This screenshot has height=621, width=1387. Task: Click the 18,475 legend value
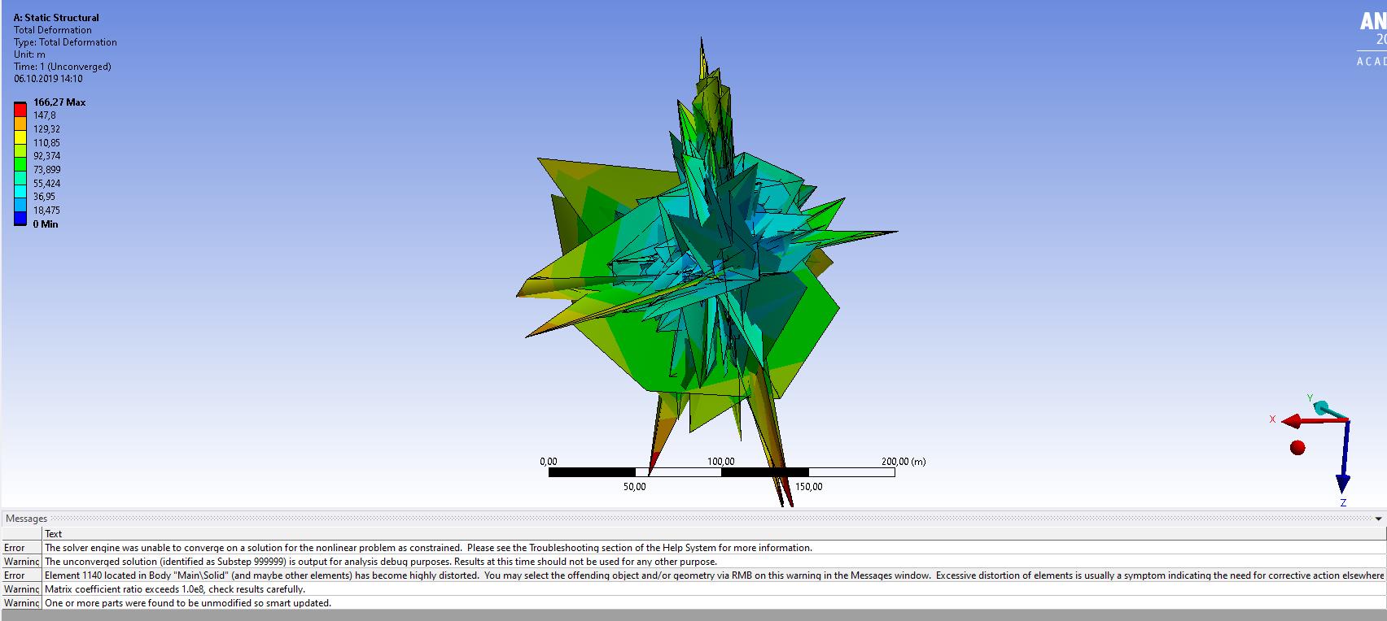(46, 211)
